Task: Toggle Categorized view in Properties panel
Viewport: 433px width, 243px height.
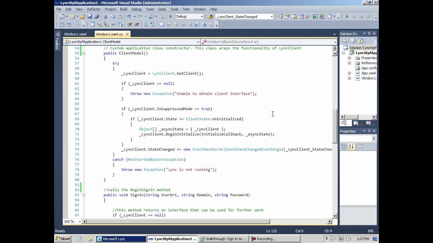Action: pos(344,146)
